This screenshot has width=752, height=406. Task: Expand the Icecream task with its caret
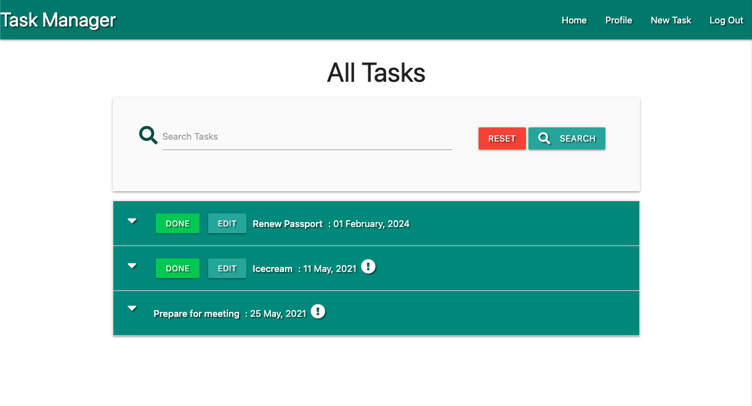click(x=132, y=266)
